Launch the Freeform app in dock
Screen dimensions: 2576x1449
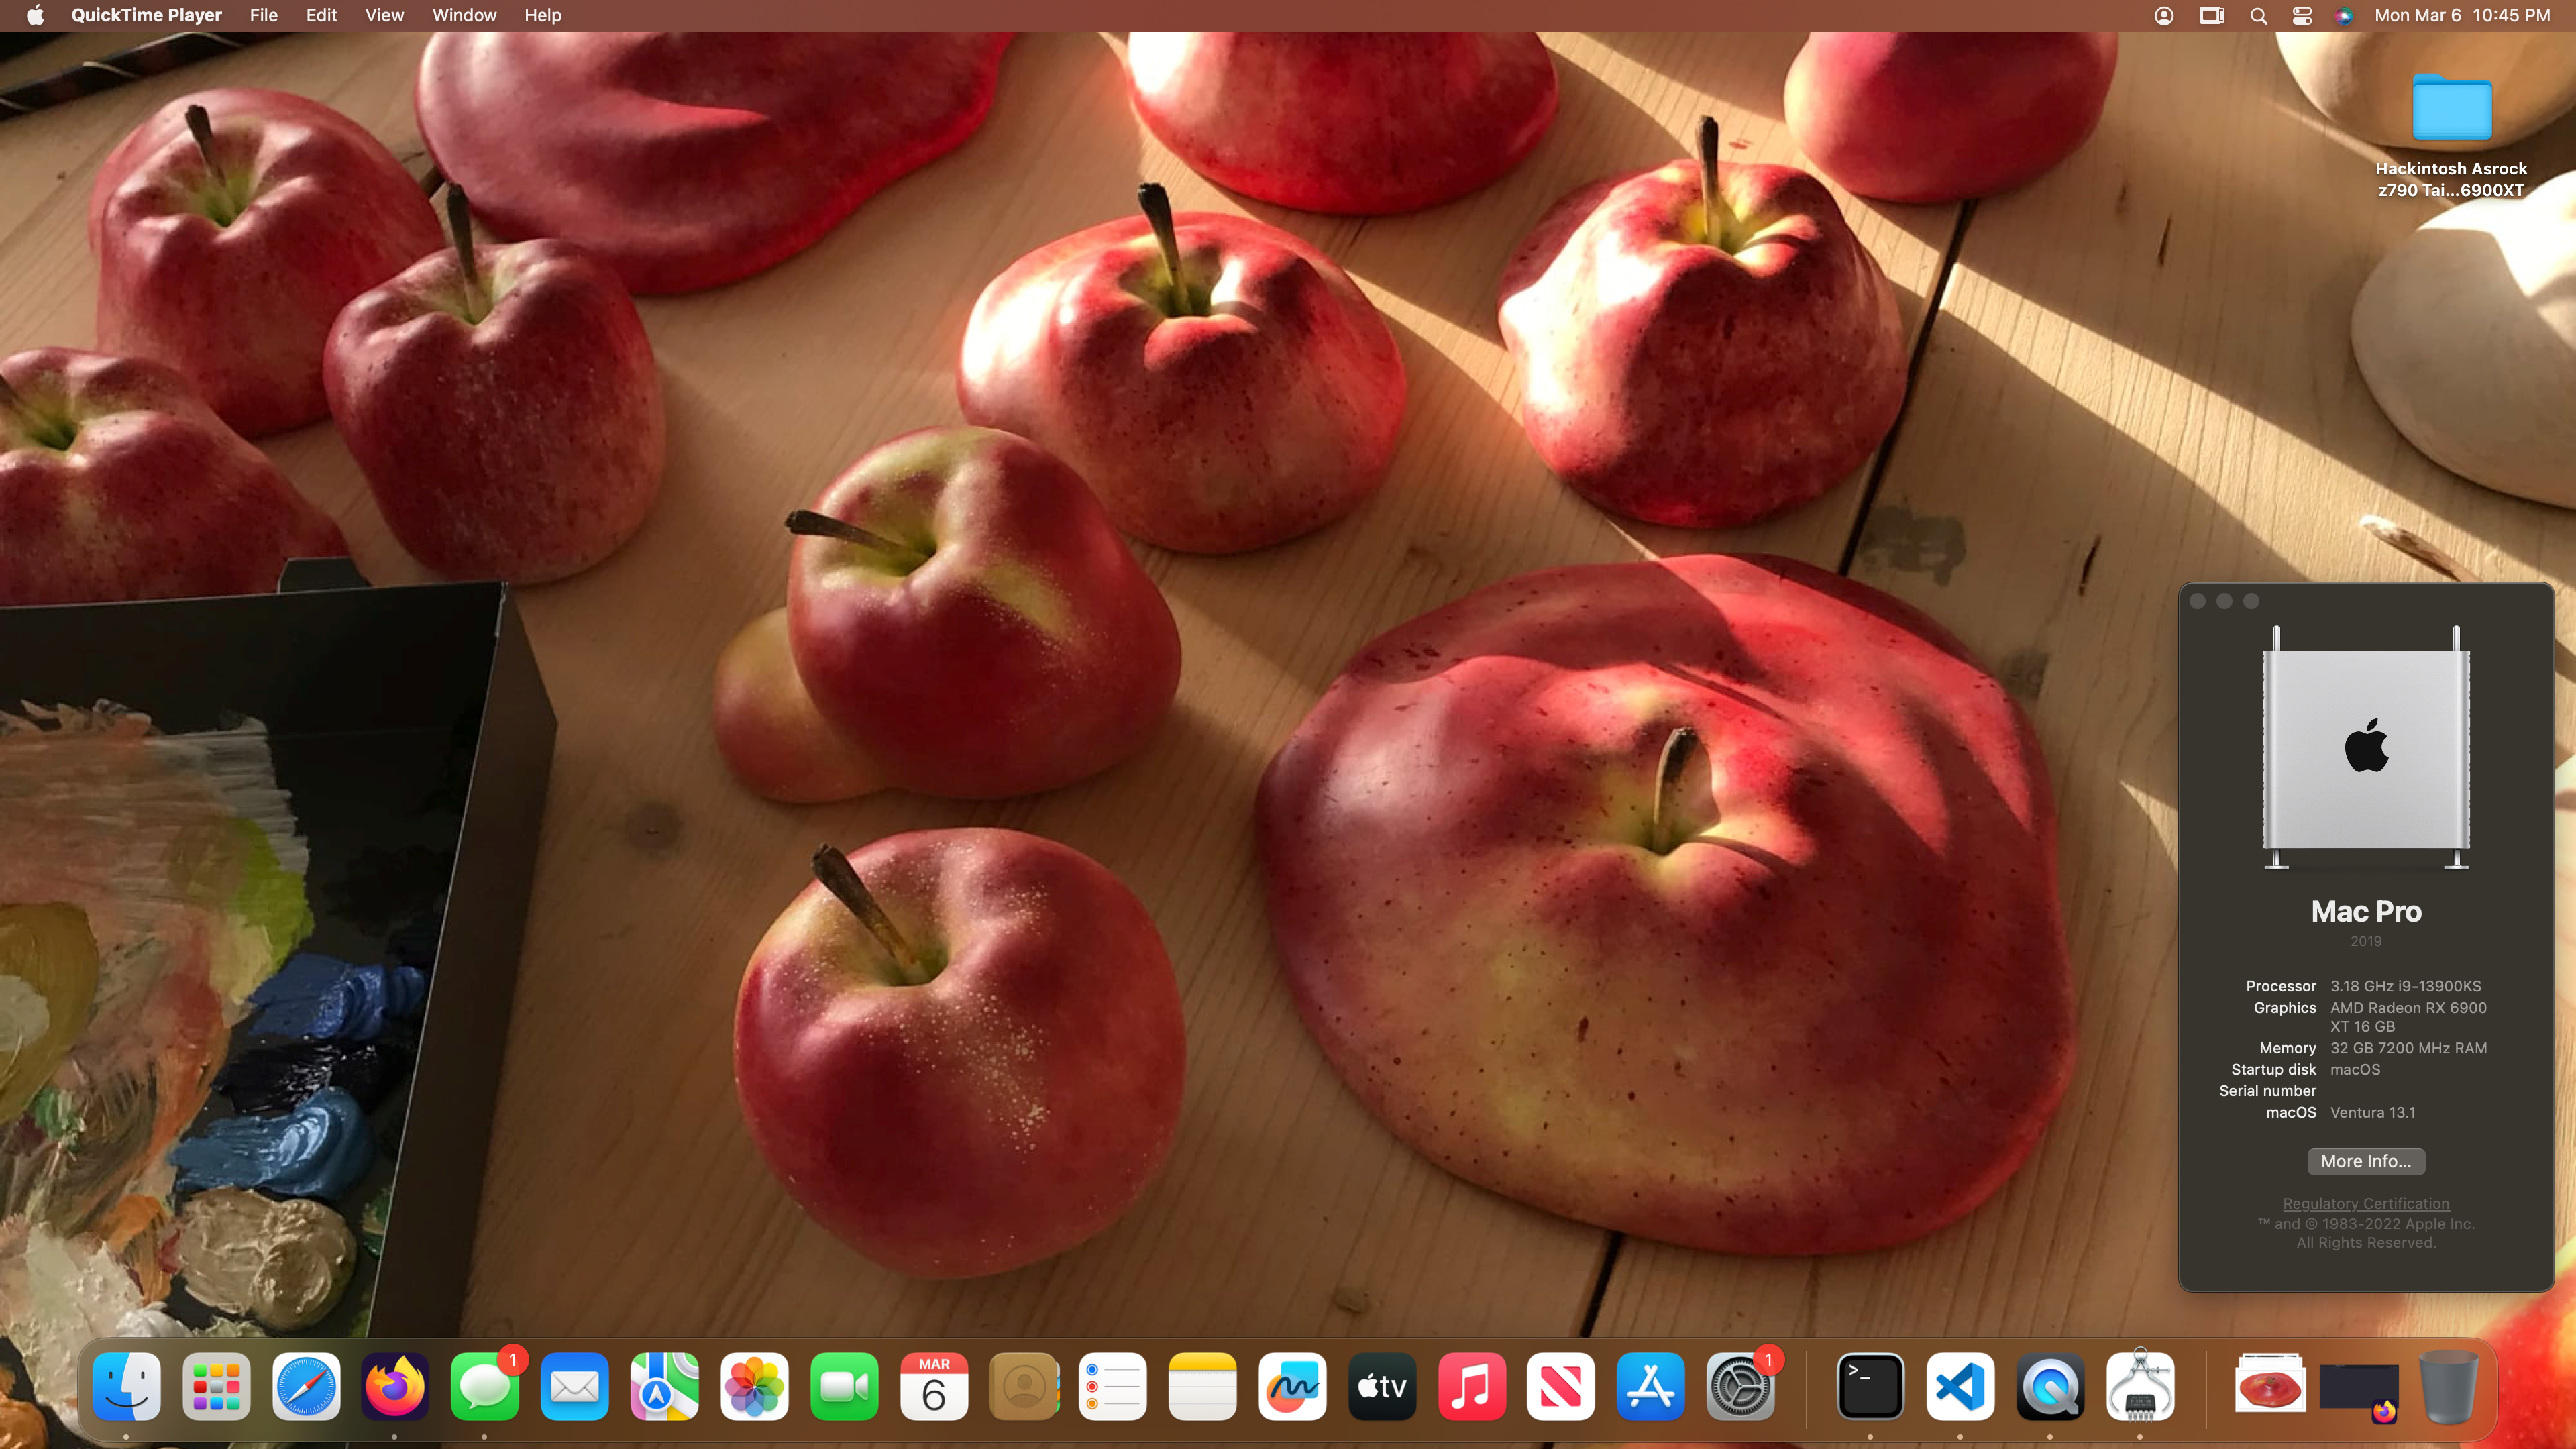(1292, 1386)
